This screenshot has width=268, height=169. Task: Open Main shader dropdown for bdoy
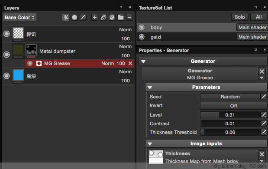(x=252, y=27)
